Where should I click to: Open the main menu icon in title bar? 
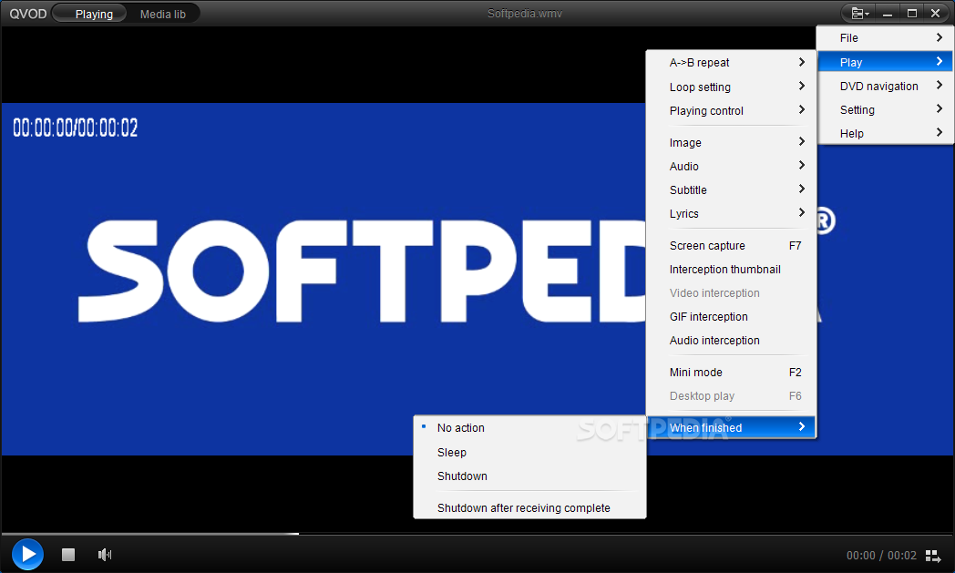(859, 14)
